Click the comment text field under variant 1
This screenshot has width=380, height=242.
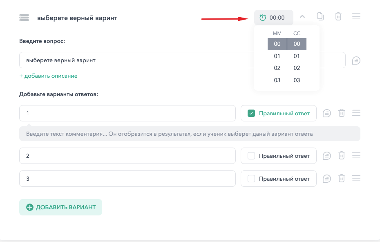tap(190, 134)
